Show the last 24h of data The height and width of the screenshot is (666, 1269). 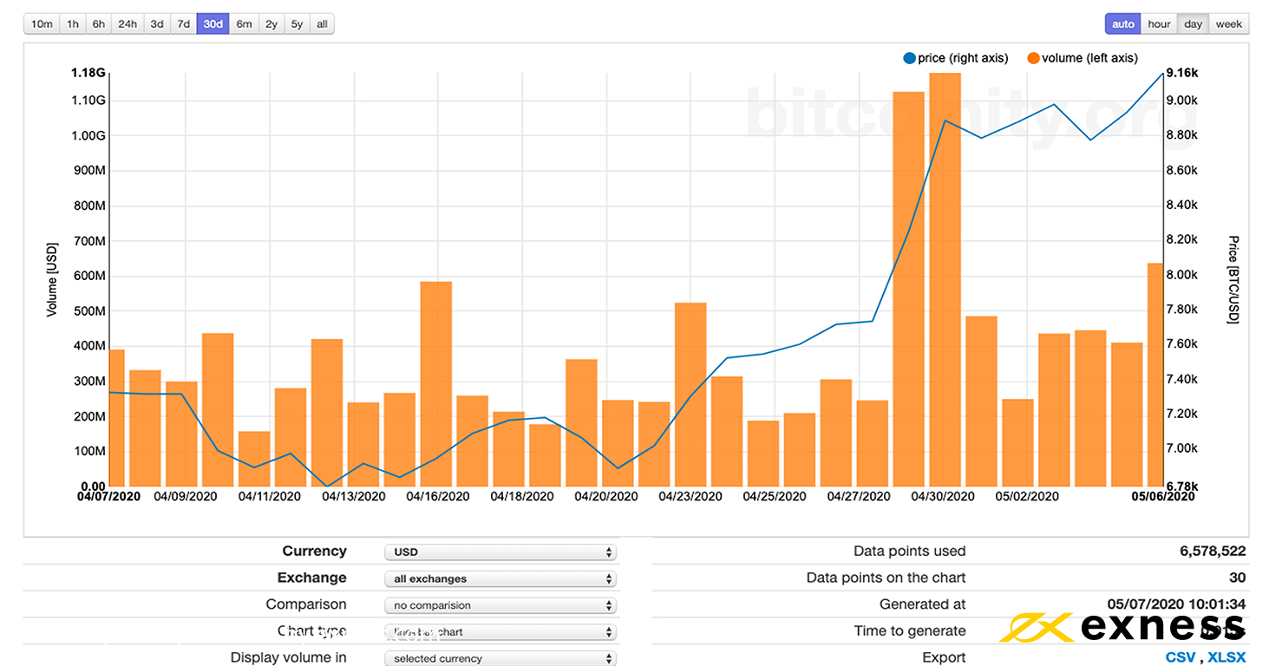[128, 24]
